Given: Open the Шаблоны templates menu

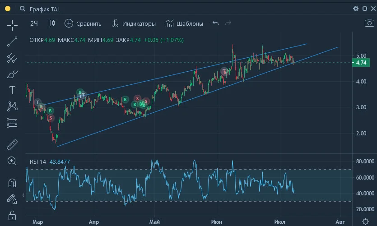Looking at the screenshot, I should (x=184, y=23).
